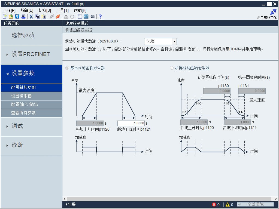Image resolution: width=279 pixels, height=209 pixels.
Task: Expand the 诊断 navigation section
Action: pos(7,146)
